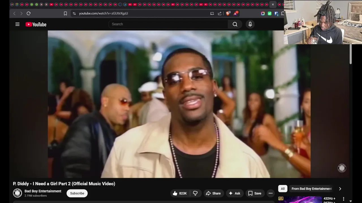The image size is (362, 203).
Task: Click the search magnifier button
Action: point(235,24)
